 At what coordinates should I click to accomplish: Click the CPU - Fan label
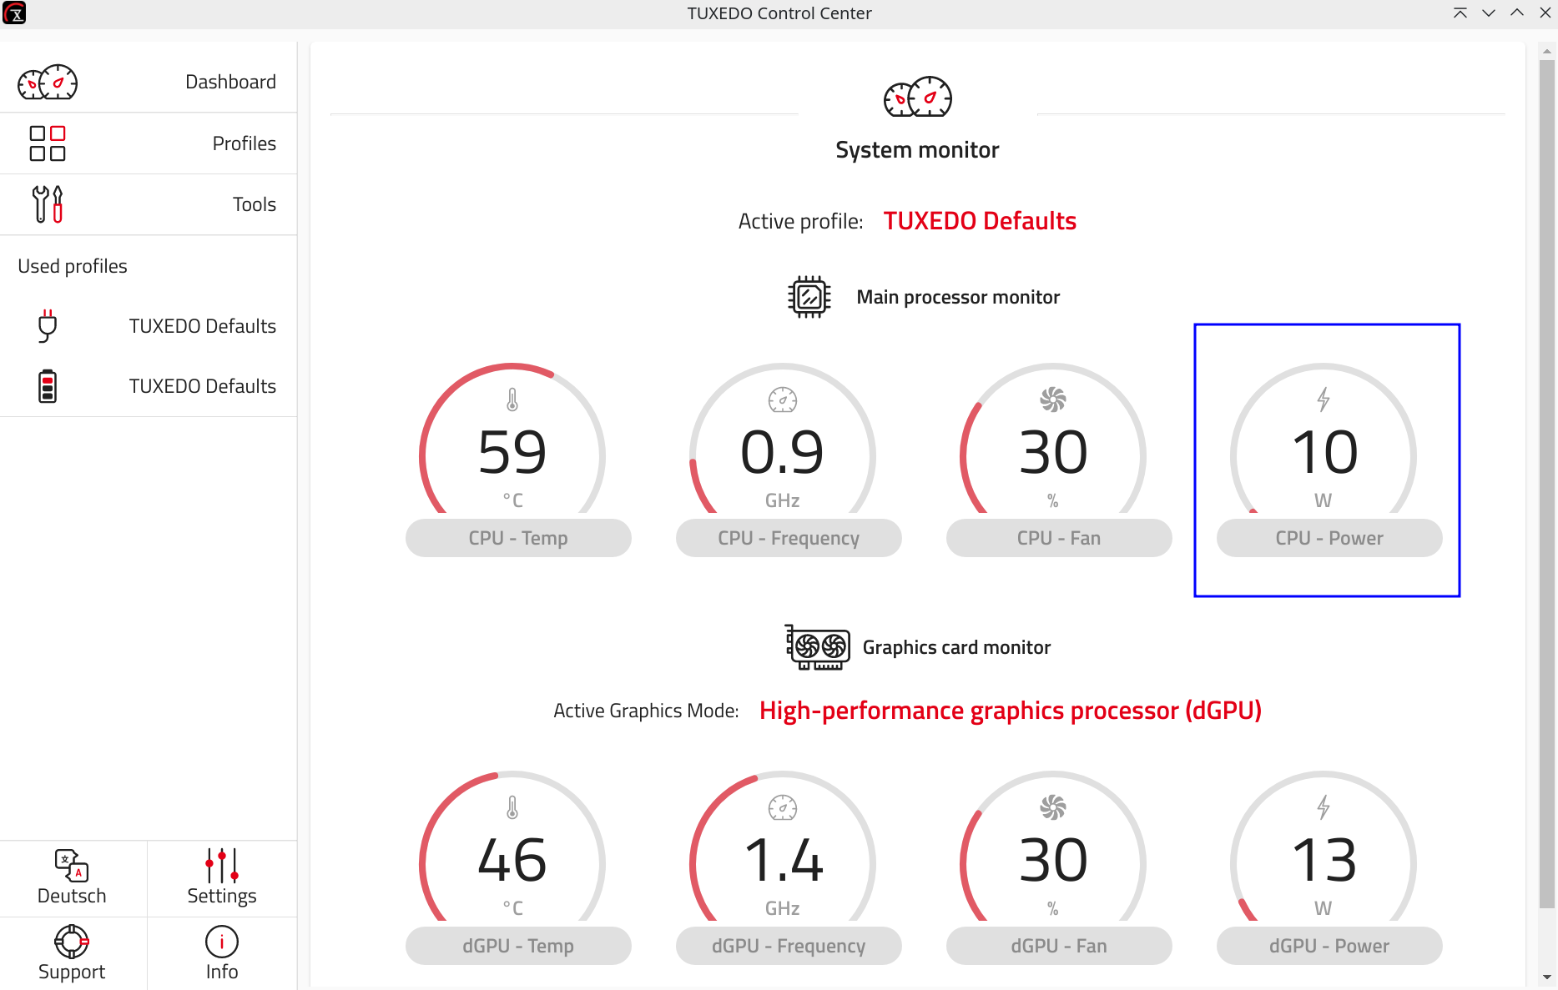coord(1059,538)
